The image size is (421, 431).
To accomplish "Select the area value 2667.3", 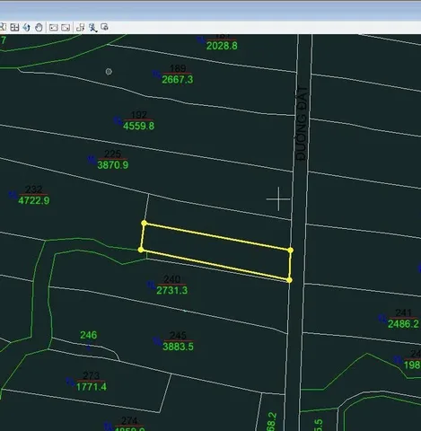I will 178,80.
